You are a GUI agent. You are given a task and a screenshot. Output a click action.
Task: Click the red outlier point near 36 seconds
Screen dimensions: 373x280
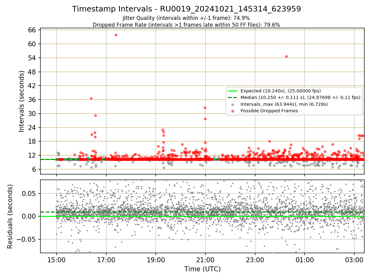coord(91,98)
